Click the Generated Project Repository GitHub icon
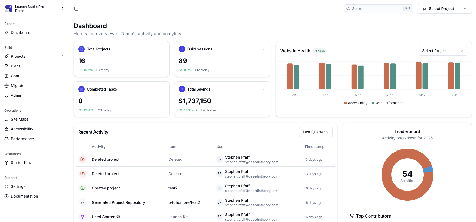476x222 pixels. click(83, 202)
